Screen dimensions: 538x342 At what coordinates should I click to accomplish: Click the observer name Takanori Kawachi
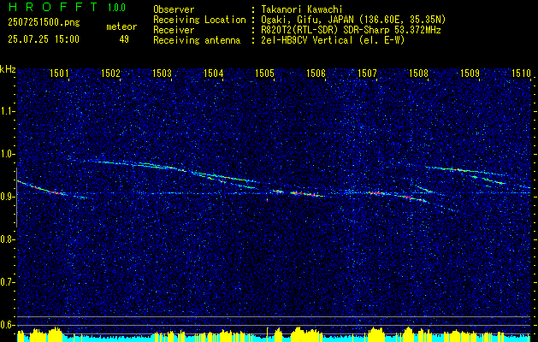pyautogui.click(x=302, y=9)
